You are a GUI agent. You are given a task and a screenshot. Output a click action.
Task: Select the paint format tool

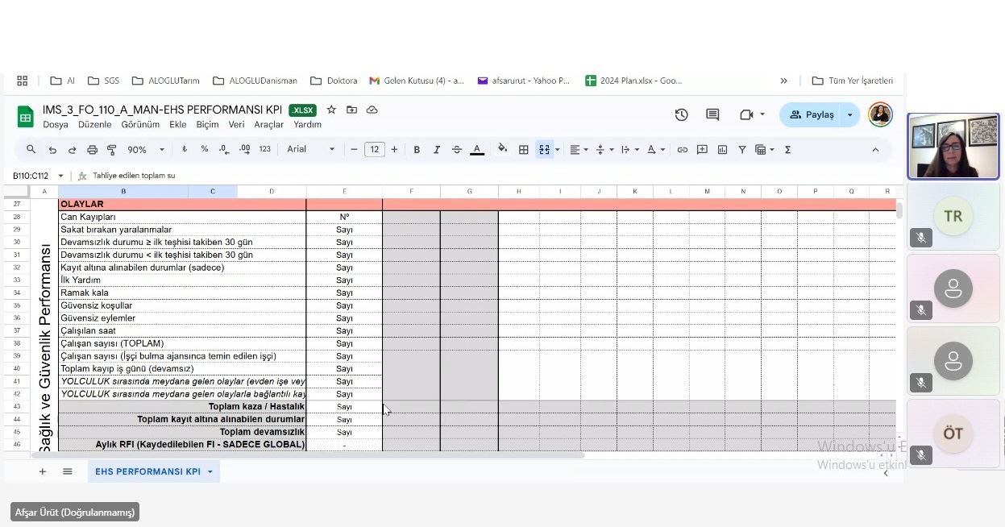112,150
